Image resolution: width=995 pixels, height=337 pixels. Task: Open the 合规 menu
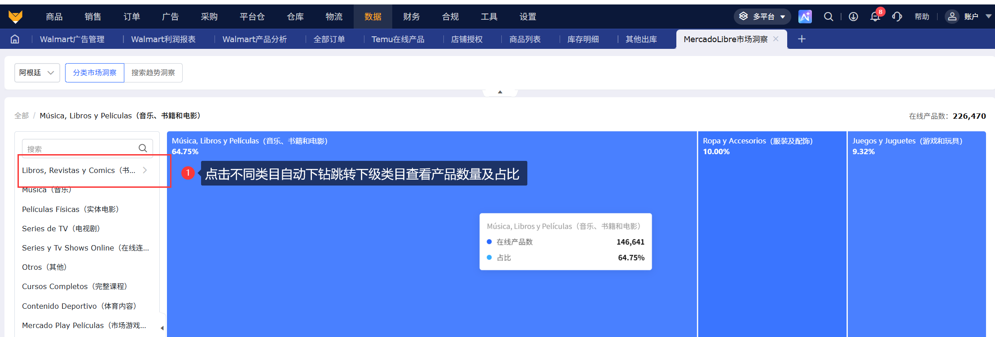coord(450,17)
